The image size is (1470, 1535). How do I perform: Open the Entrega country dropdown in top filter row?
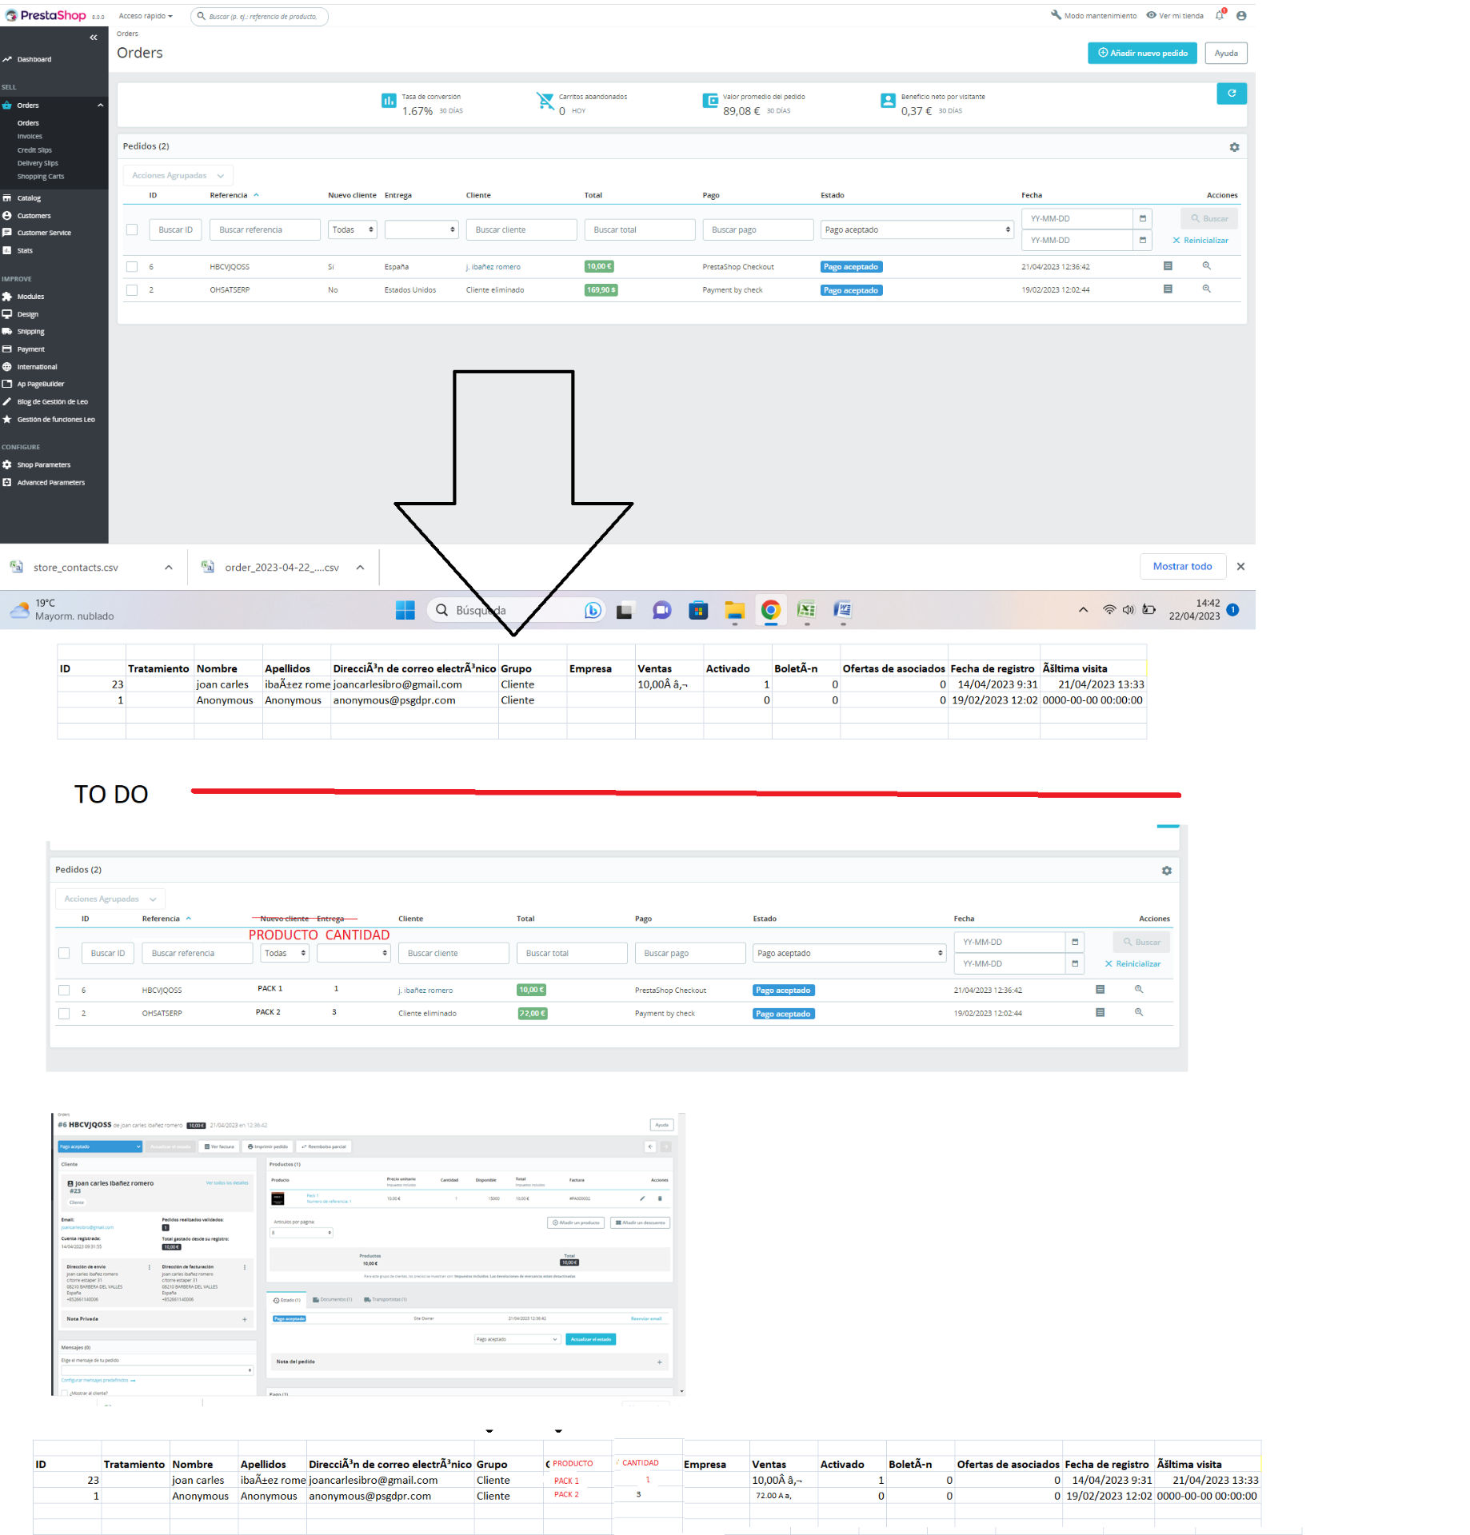[x=421, y=229]
